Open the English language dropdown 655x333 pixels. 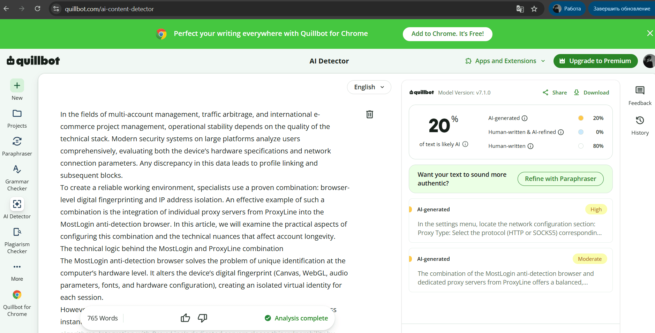[x=369, y=87]
